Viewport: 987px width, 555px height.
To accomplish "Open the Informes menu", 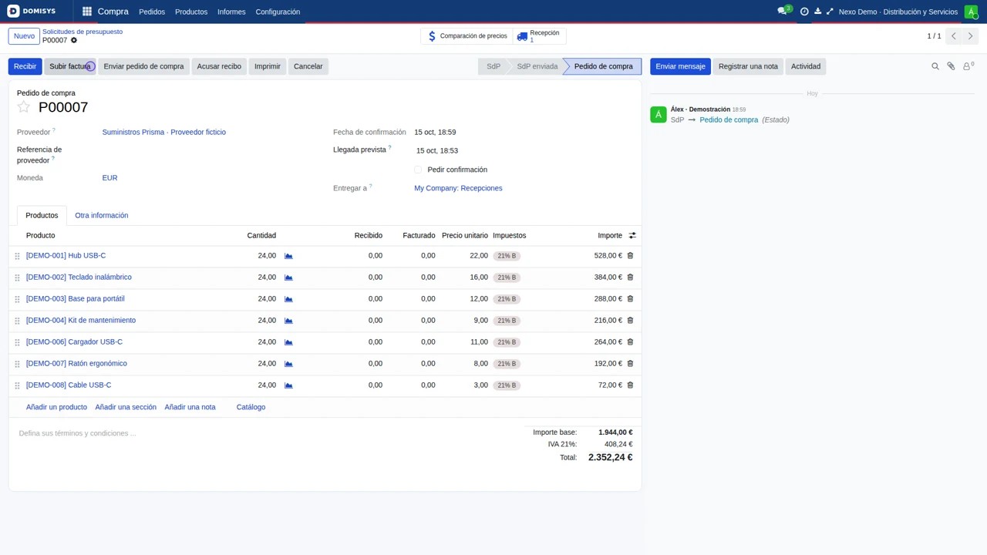I will pyautogui.click(x=231, y=12).
